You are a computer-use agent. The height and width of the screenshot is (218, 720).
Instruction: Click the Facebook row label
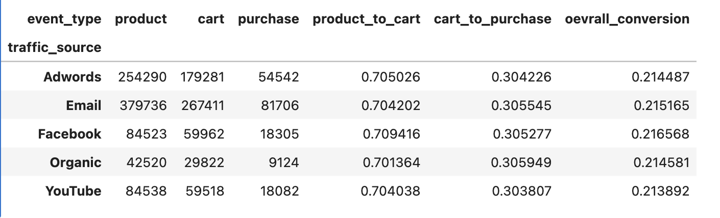pos(69,134)
